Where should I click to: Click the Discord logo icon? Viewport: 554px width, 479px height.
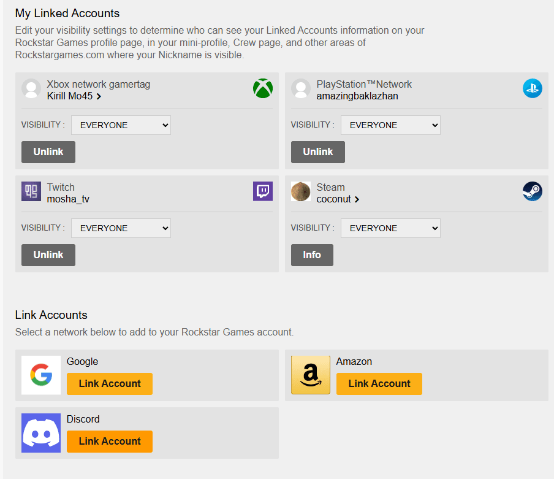point(41,433)
